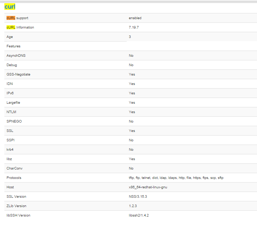The width and height of the screenshot is (257, 227).
Task: Click the Largefile row label
Action: click(x=14, y=103)
